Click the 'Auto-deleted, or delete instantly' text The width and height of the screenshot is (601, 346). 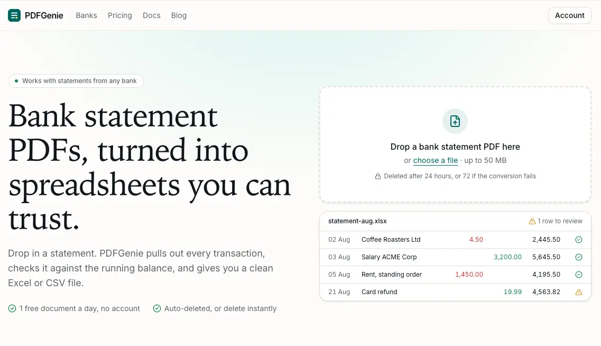220,308
